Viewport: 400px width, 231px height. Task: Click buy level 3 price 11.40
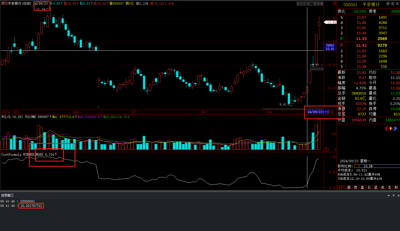click(361, 56)
